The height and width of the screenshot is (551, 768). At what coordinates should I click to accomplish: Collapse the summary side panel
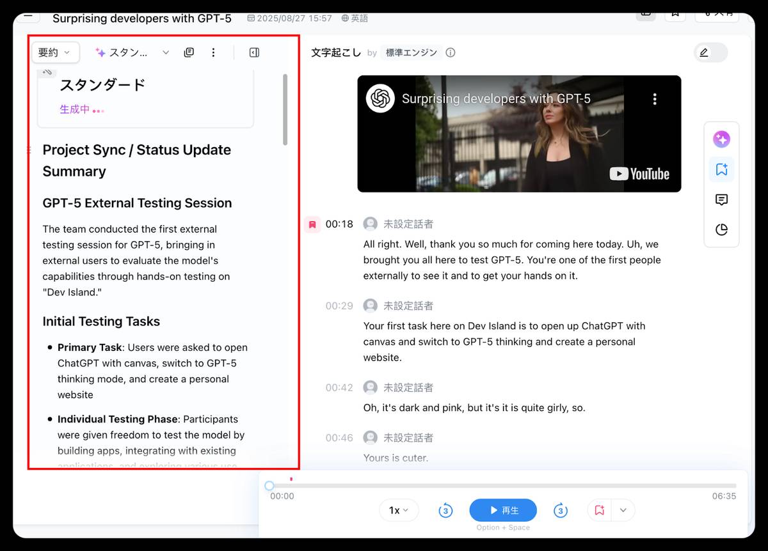point(254,52)
